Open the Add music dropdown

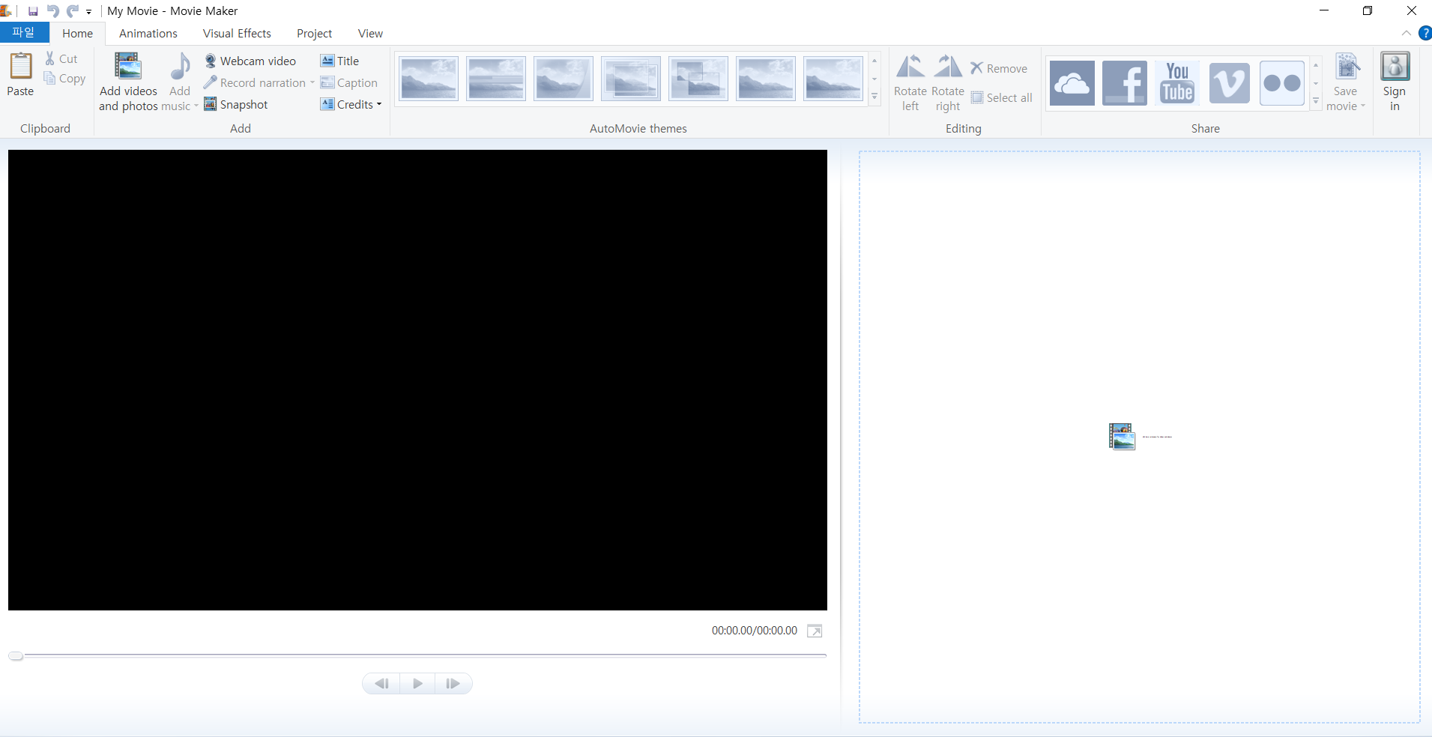pyautogui.click(x=179, y=81)
